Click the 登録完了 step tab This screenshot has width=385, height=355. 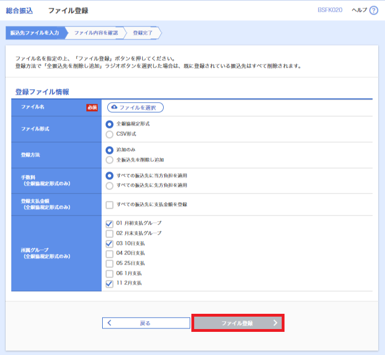pyautogui.click(x=143, y=33)
